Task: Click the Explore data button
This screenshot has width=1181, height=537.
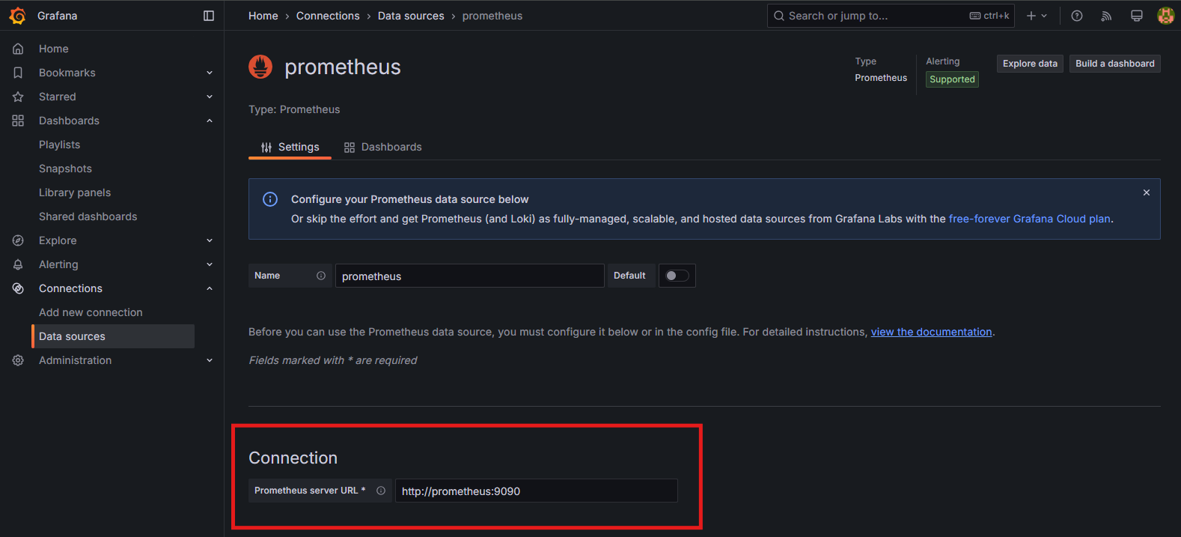Action: tap(1030, 64)
